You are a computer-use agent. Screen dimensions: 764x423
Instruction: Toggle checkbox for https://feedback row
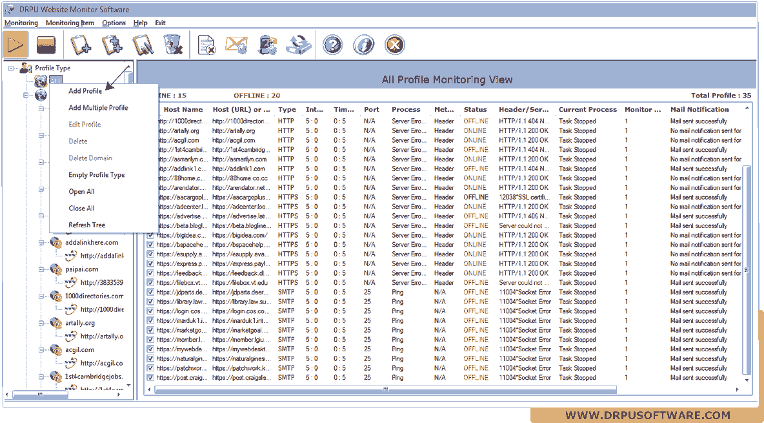tap(150, 273)
